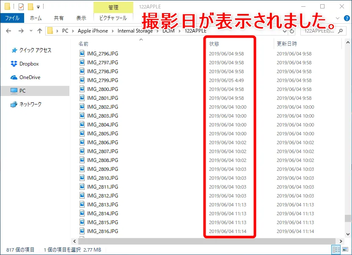Open OneDrive in navigation pane
352x255 pixels.
click(x=30, y=77)
